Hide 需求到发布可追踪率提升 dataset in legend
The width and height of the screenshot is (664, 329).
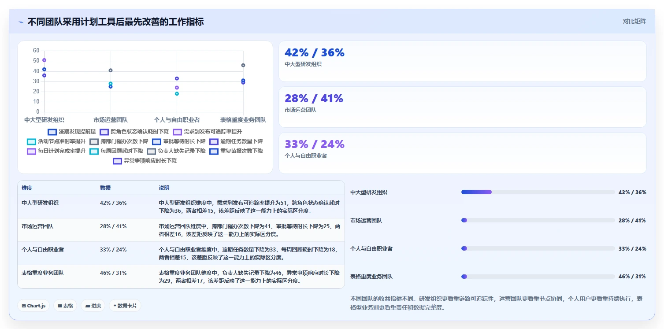[x=208, y=132]
